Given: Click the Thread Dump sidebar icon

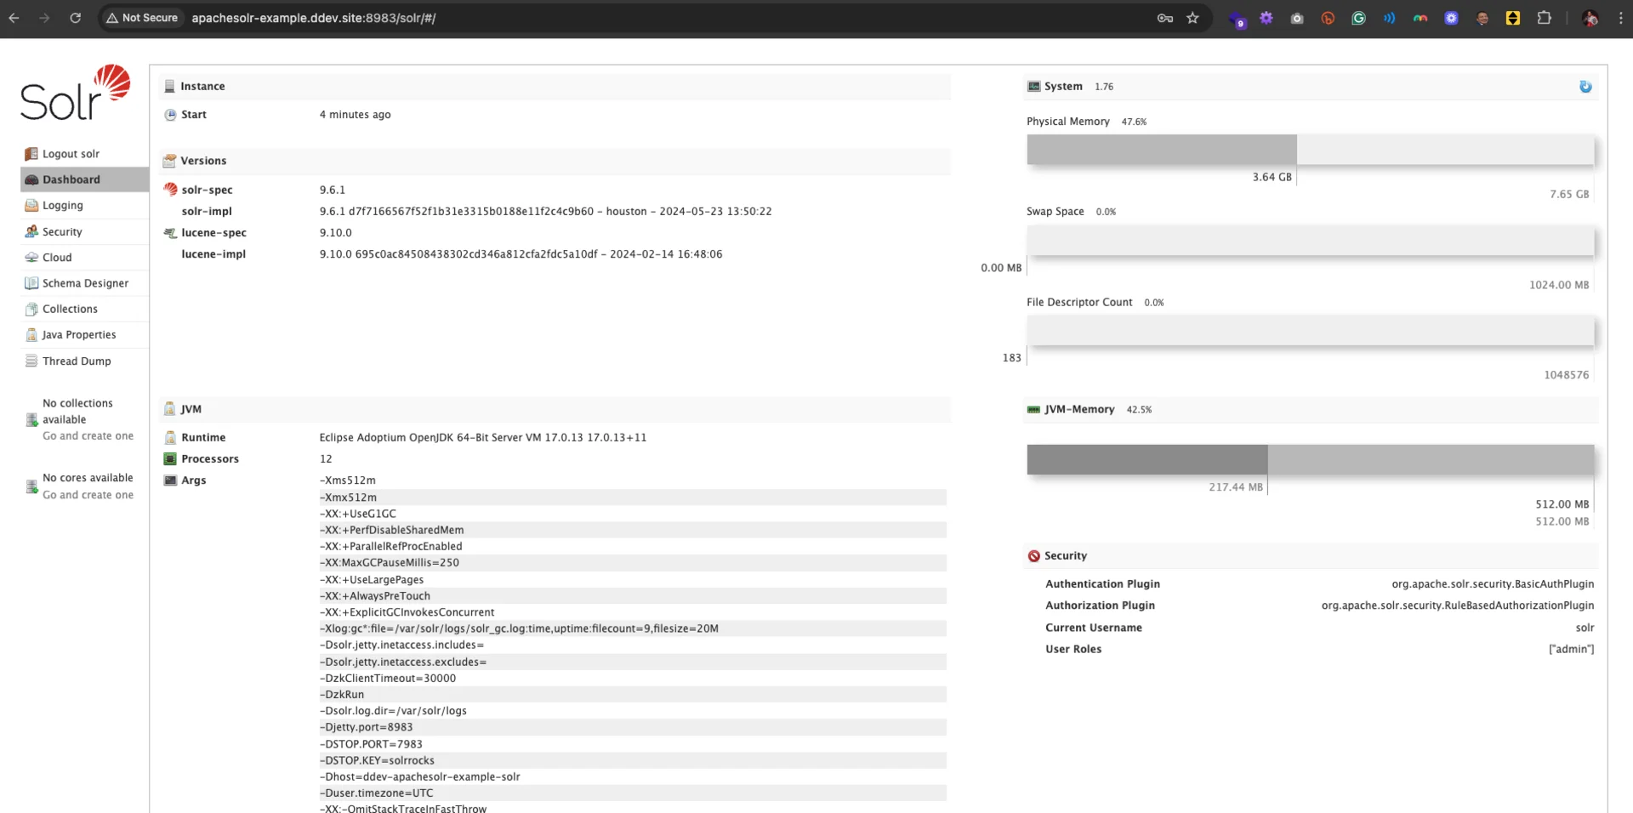Looking at the screenshot, I should tap(31, 361).
